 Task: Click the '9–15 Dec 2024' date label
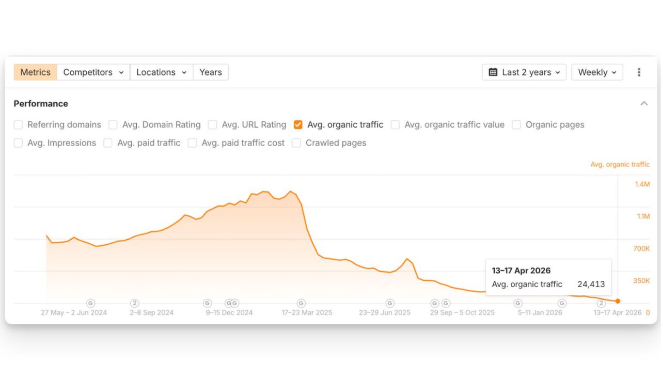229,312
